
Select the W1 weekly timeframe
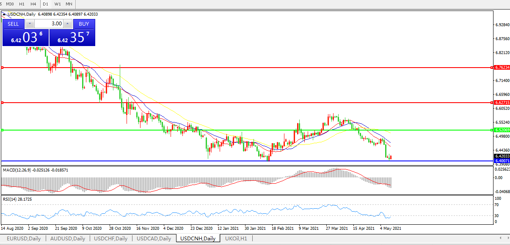pos(58,4)
